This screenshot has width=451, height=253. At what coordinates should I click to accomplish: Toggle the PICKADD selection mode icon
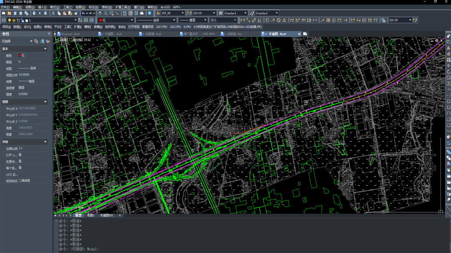[x=36, y=41]
